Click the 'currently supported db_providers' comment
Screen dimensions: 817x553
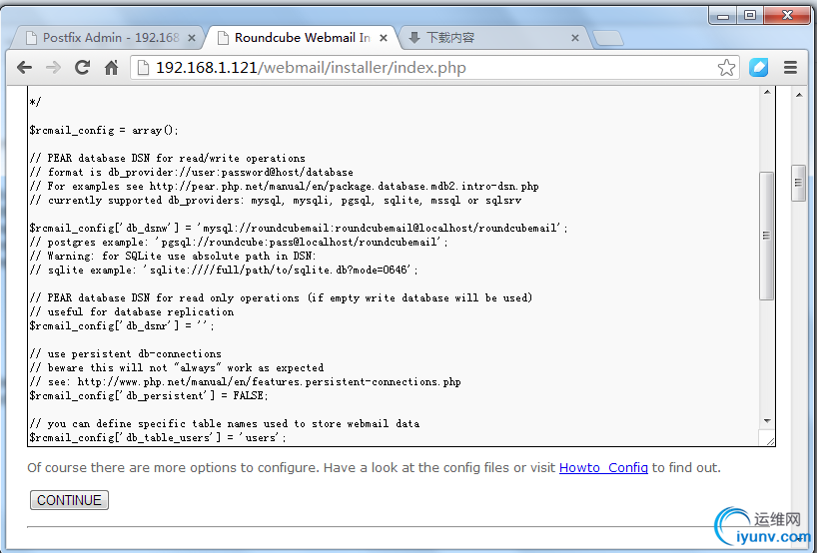tap(276, 200)
